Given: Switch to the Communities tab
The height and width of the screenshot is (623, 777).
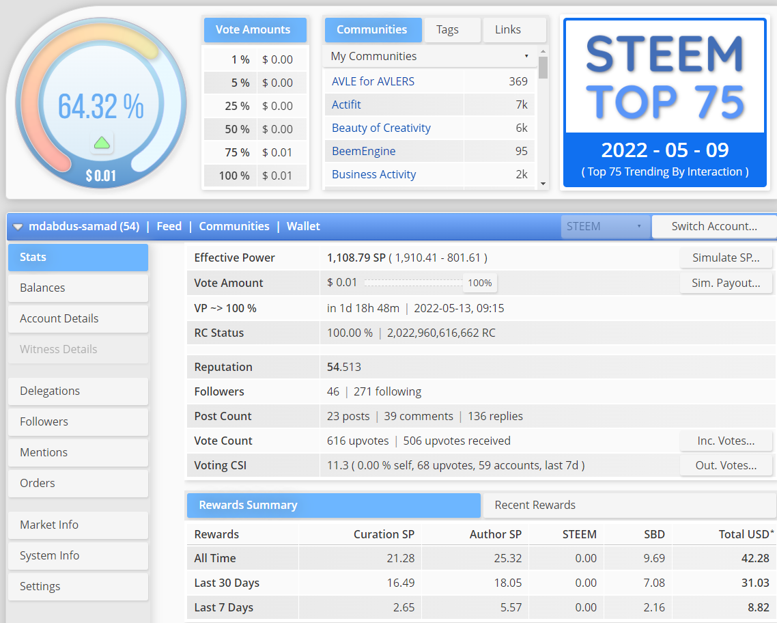Looking at the screenshot, I should pos(373,30).
